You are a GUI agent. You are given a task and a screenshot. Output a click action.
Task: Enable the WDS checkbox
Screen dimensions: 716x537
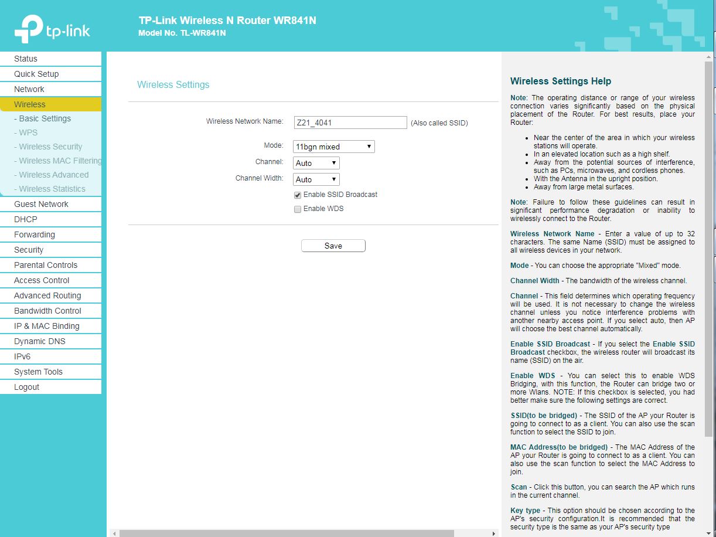coord(298,209)
